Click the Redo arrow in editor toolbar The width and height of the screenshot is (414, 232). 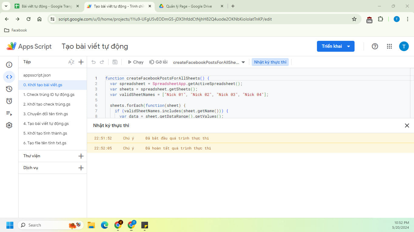click(x=102, y=62)
